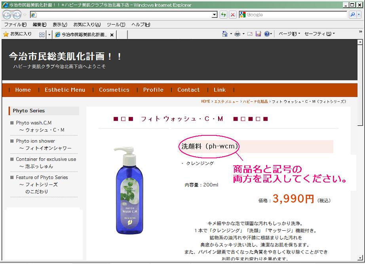Open the 表示(V) menu

(60, 25)
